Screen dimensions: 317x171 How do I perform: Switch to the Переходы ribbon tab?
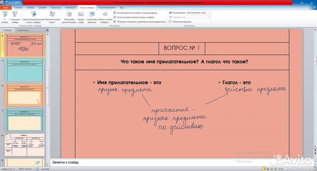click(x=55, y=7)
